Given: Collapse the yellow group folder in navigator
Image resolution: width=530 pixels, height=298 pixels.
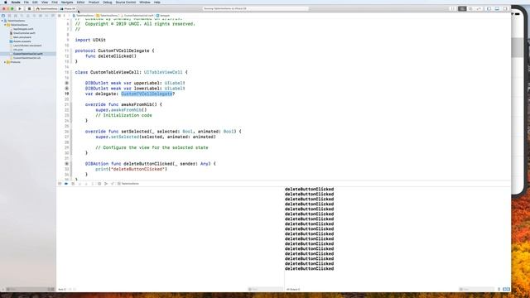Looking at the screenshot, I should [5, 25].
